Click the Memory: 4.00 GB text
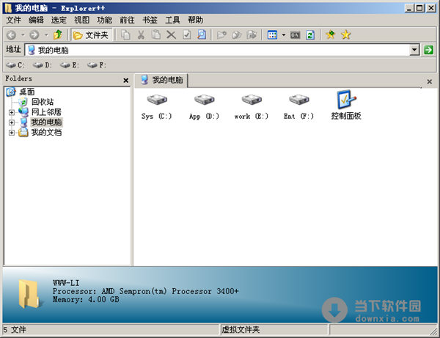 coord(86,299)
